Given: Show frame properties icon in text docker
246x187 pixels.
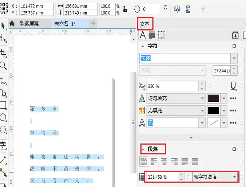Looking at the screenshot, I should coord(161,35).
